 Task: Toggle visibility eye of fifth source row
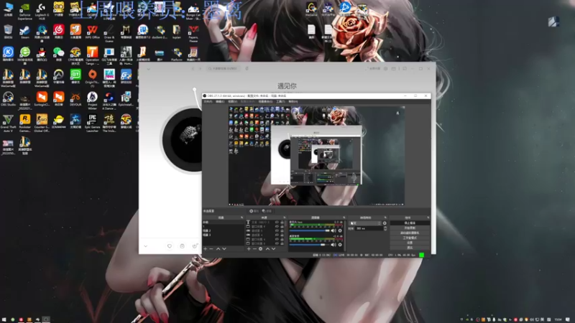click(277, 239)
